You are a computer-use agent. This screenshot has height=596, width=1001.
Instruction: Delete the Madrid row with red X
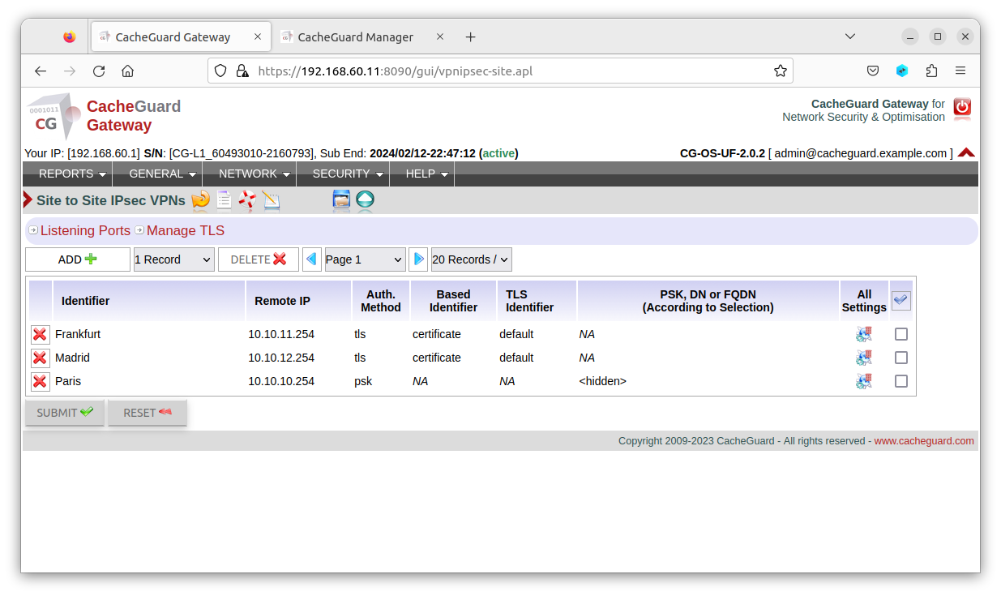tap(40, 358)
